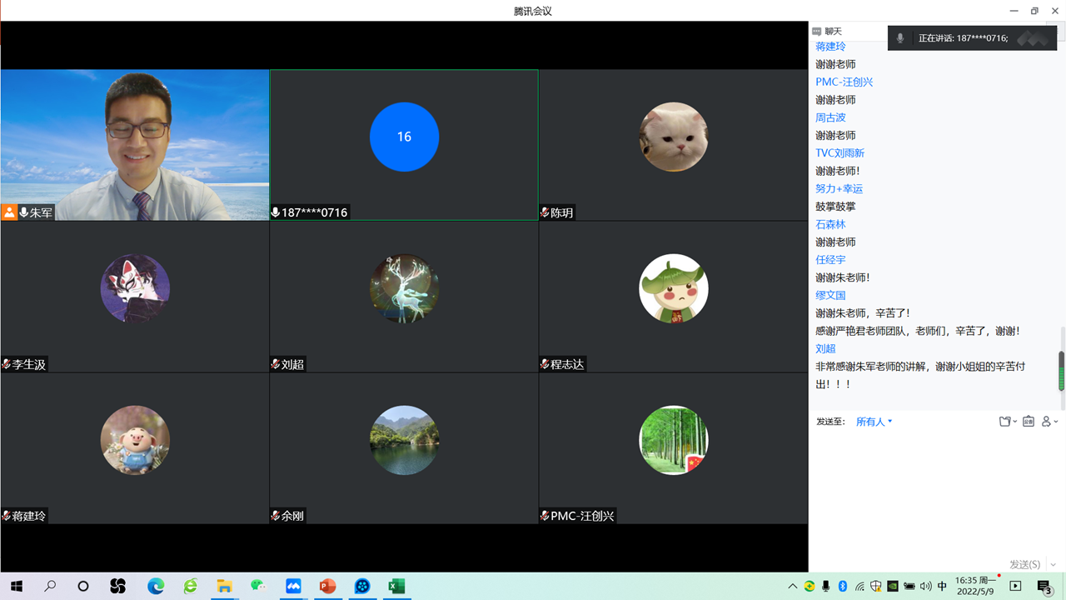Expand the file-share options arrow in chat
Viewport: 1066px width, 600px height.
1014,422
